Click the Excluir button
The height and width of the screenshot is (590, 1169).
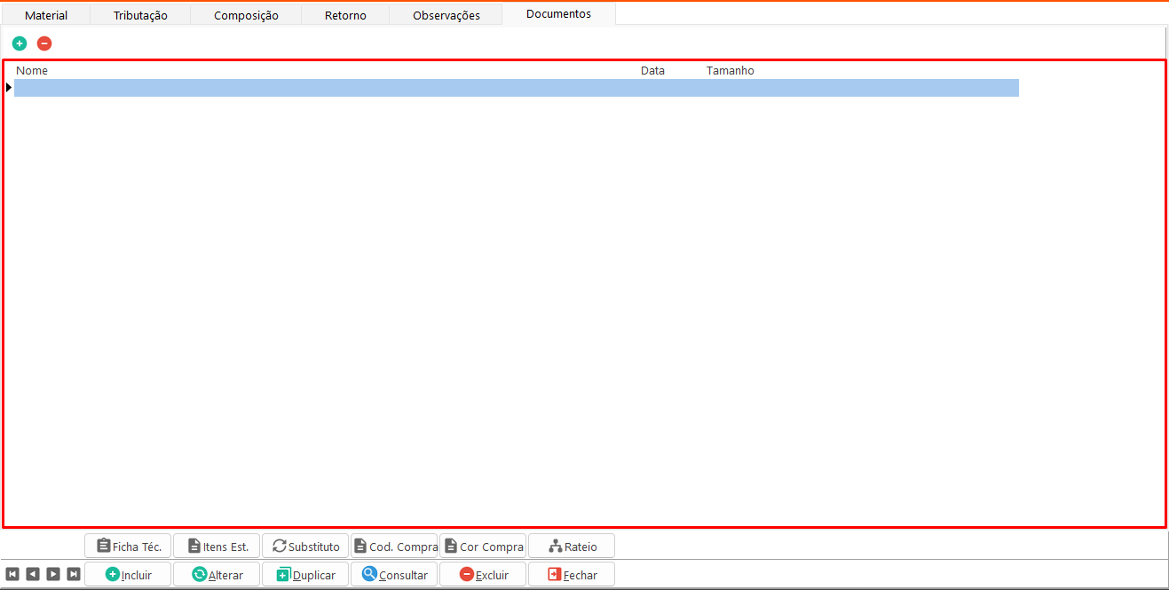click(x=483, y=575)
